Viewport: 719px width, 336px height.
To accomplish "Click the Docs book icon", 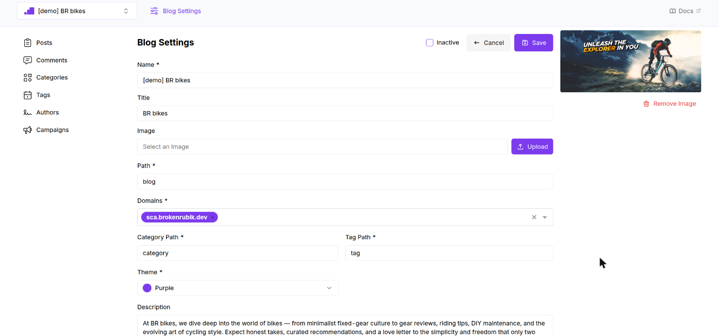I will (673, 11).
